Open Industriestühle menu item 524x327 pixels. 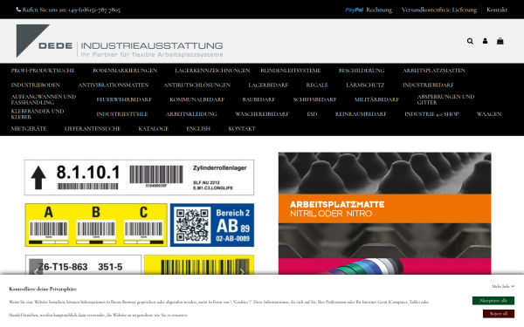[122, 114]
